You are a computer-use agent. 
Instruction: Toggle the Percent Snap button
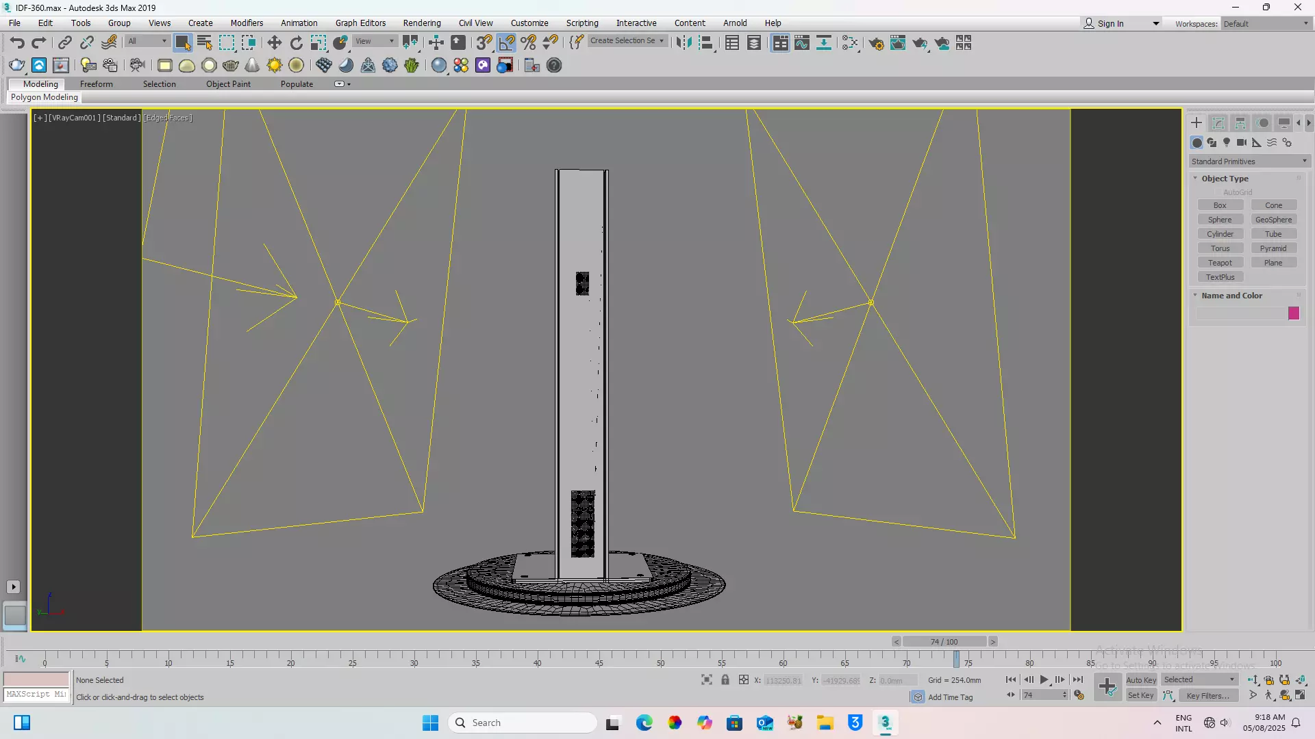point(528,43)
